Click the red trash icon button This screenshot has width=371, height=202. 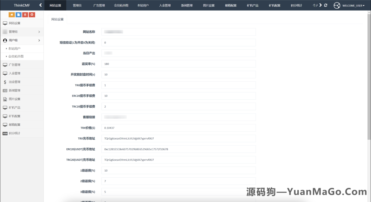click(x=25, y=15)
